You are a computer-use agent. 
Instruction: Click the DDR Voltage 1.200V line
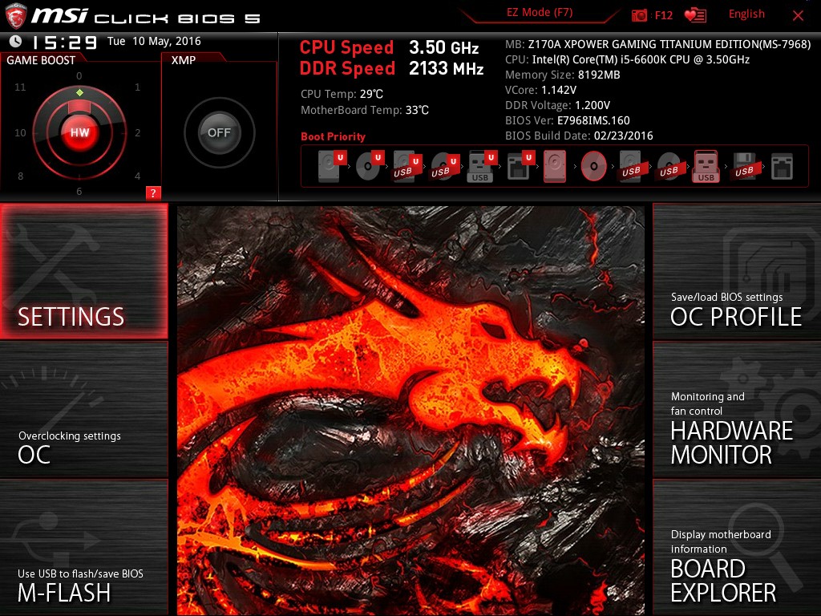[558, 105]
